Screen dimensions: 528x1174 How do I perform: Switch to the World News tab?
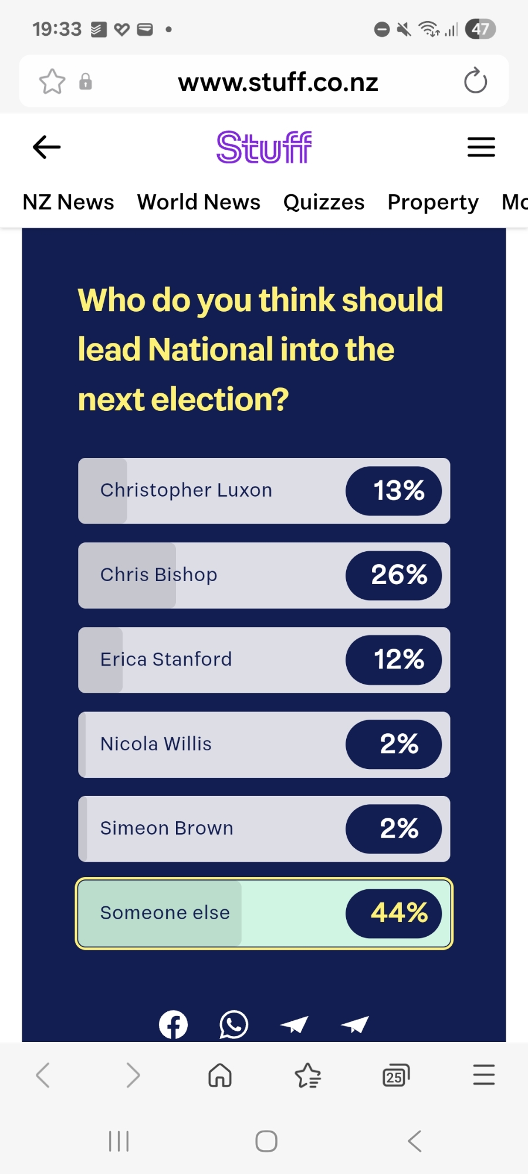[x=199, y=202]
